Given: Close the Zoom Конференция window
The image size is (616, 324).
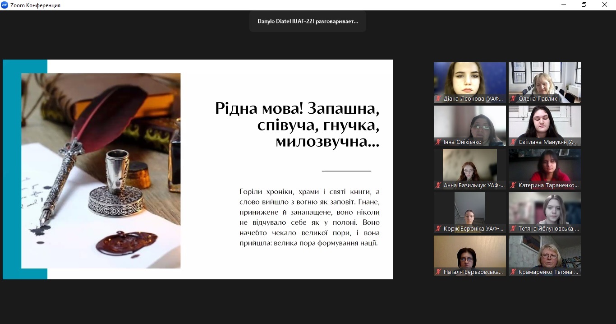Looking at the screenshot, I should (605, 5).
